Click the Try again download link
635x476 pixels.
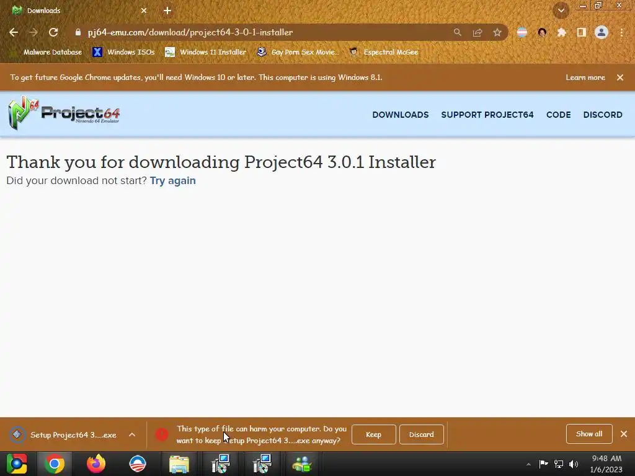point(173,180)
